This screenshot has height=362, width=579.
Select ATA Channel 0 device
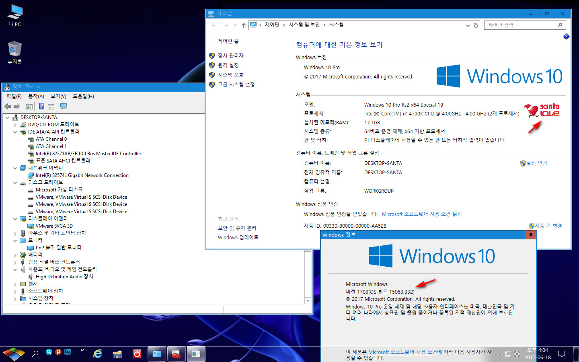[x=51, y=139]
